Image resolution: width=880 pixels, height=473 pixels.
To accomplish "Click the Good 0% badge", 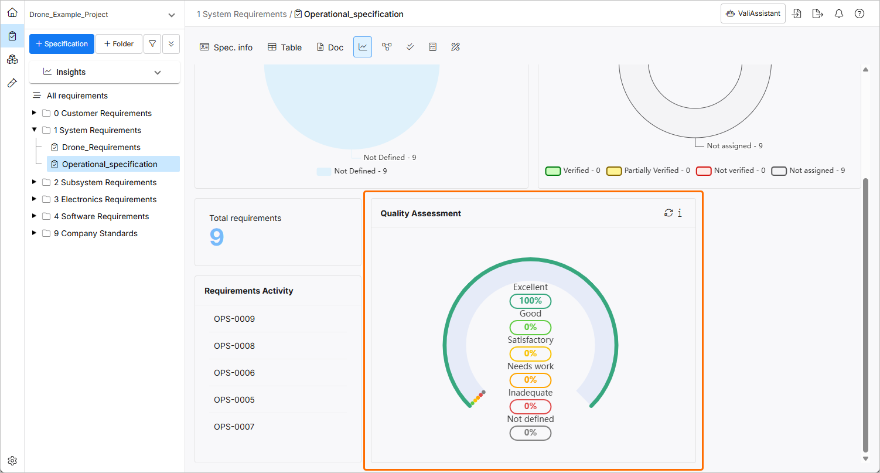I will tap(530, 327).
